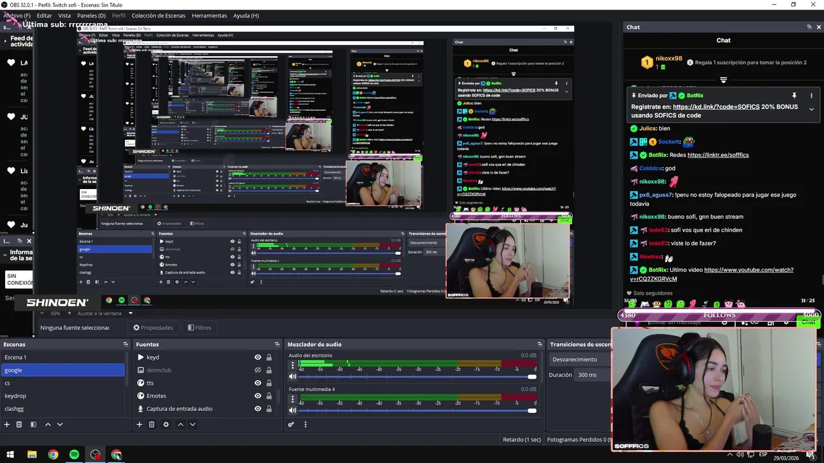Delete selected source with Fuentes trash icon
824x463 pixels.
click(x=152, y=424)
